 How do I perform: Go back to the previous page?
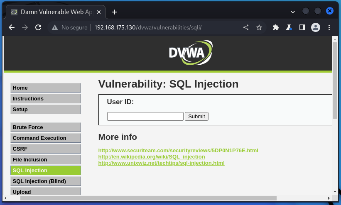coord(12,27)
